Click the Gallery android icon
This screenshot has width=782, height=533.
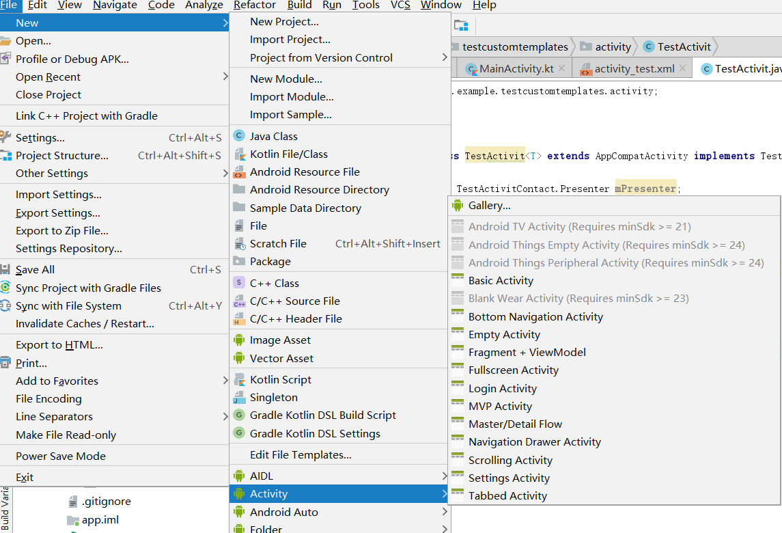coord(458,205)
